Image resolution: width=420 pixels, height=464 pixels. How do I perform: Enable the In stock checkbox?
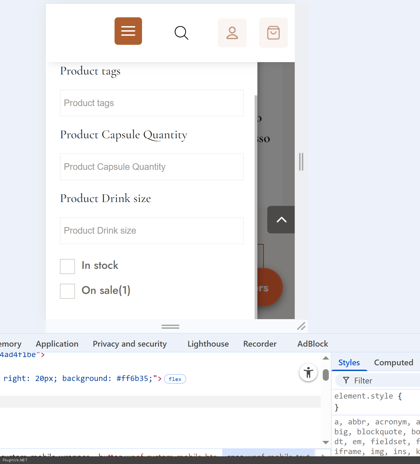68,266
